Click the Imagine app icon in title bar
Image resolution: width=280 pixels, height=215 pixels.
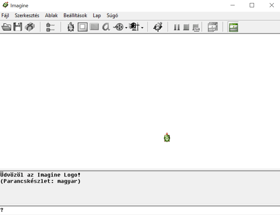[5, 5]
